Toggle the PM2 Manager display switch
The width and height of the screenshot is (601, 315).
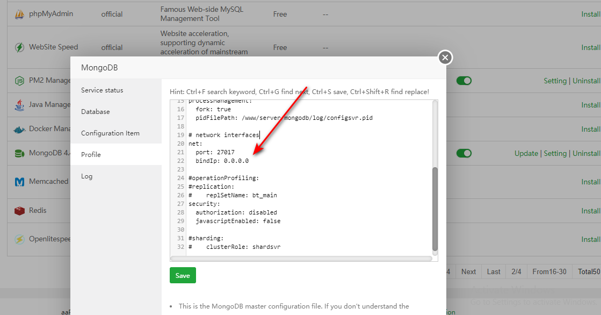point(464,81)
